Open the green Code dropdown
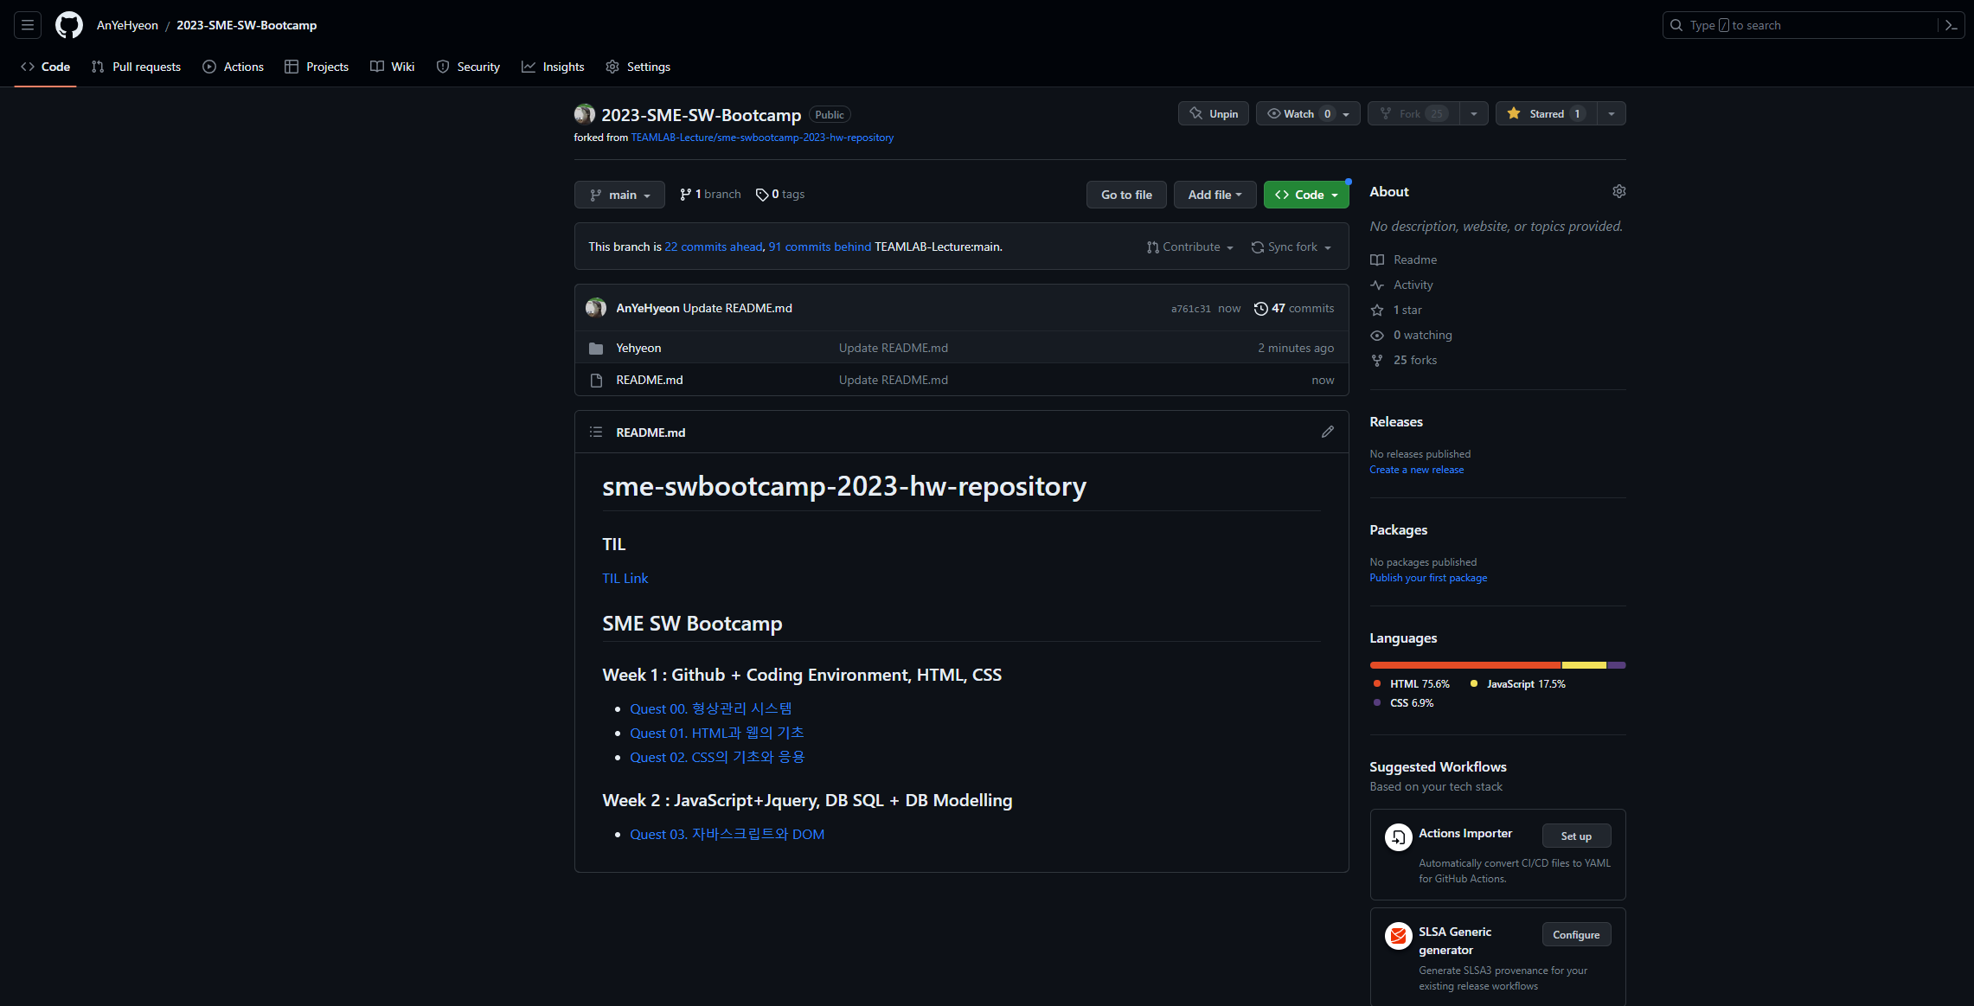1974x1006 pixels. pos(1306,195)
